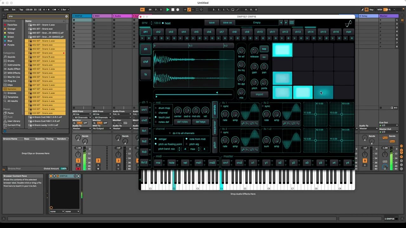Select the square LFO 3 waveform shape
This screenshot has height=228, width=406.
point(293,123)
